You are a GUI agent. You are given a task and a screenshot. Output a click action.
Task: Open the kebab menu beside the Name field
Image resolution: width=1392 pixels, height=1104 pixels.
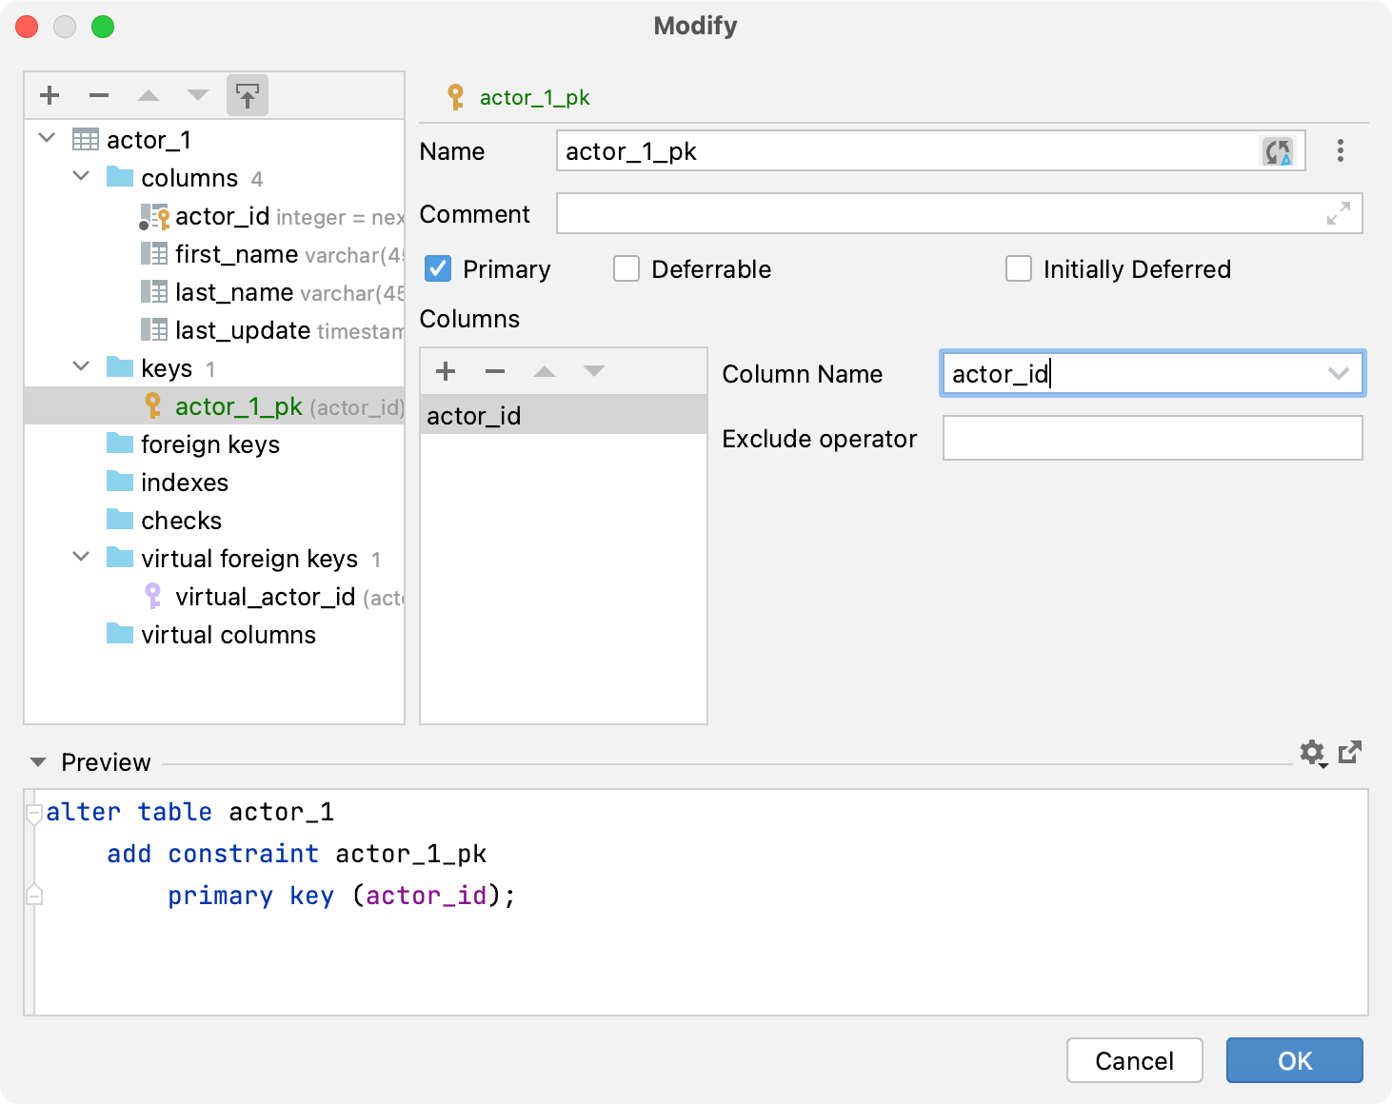pyautogui.click(x=1340, y=150)
